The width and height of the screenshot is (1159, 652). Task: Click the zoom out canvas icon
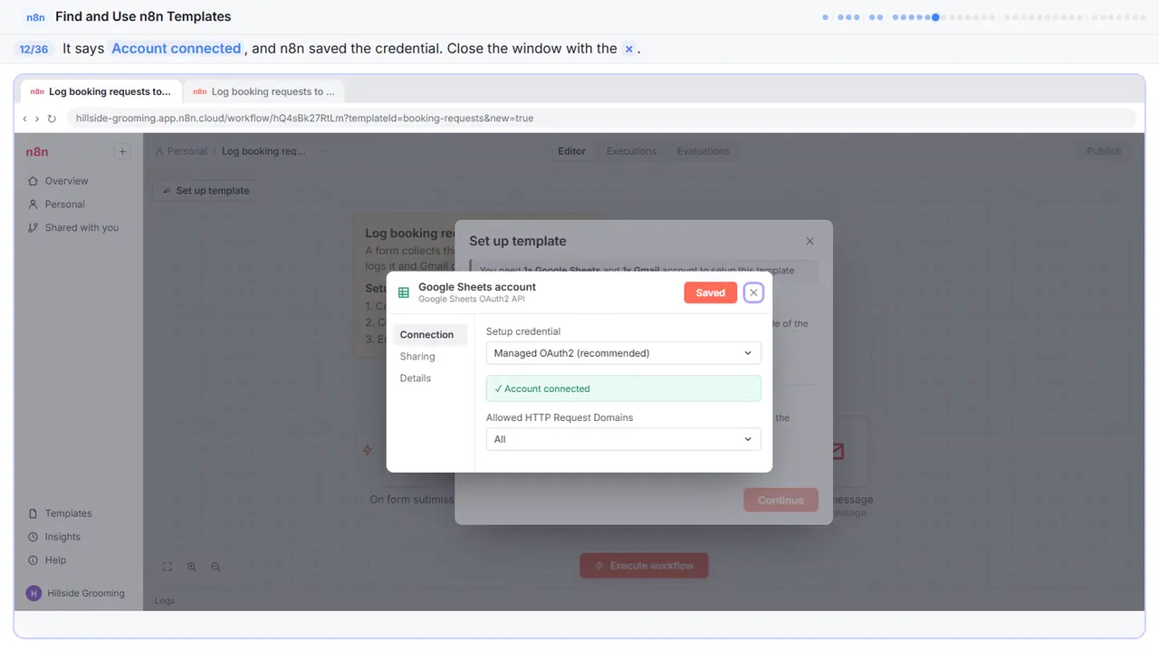click(x=216, y=567)
